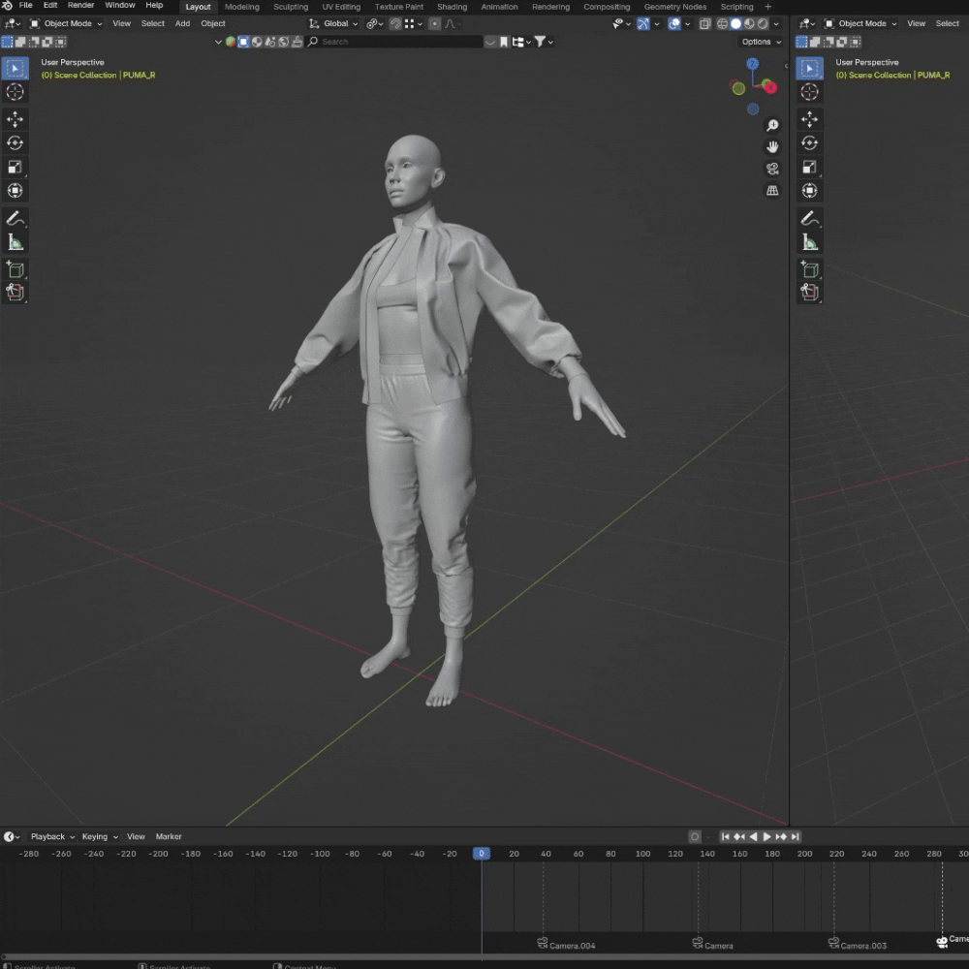Add a new workspace with the plus button
The image size is (969, 969).
[767, 7]
